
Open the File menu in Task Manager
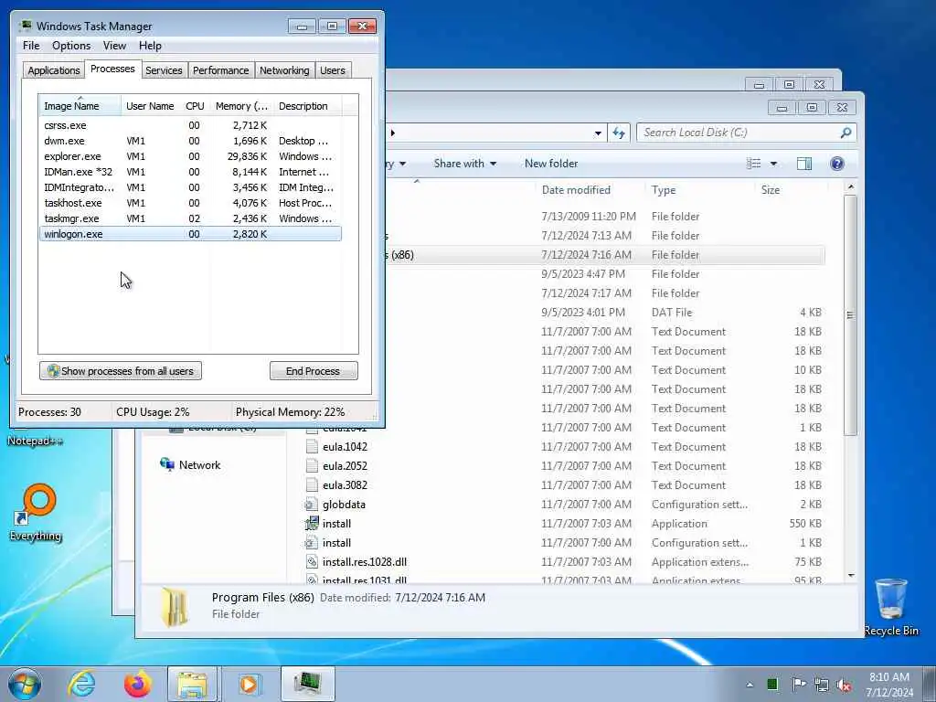point(31,46)
